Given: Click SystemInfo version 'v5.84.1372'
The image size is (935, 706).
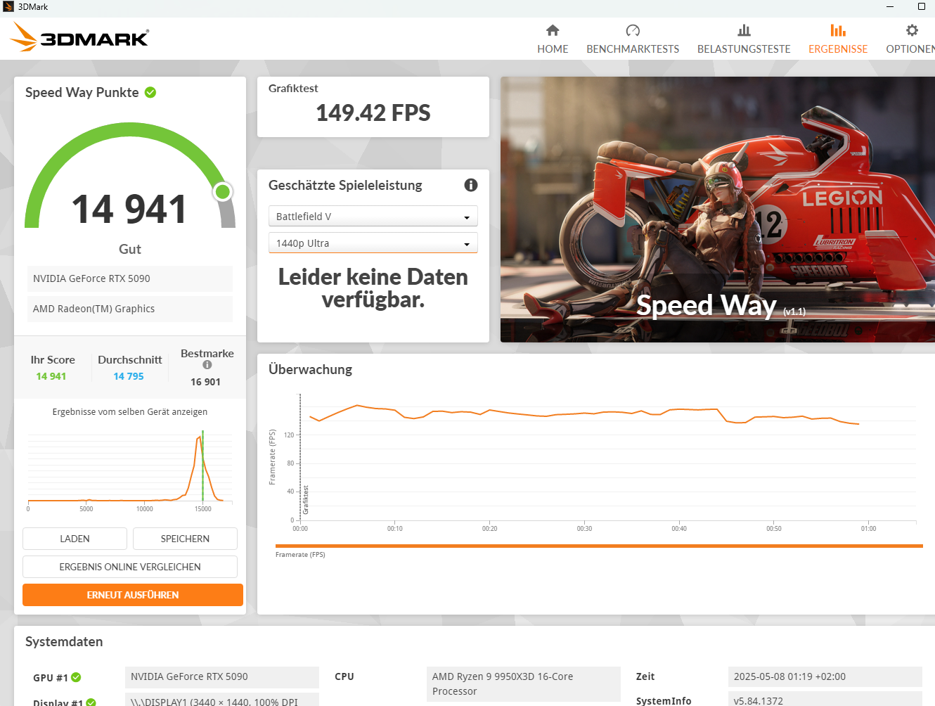Looking at the screenshot, I should pos(825,700).
